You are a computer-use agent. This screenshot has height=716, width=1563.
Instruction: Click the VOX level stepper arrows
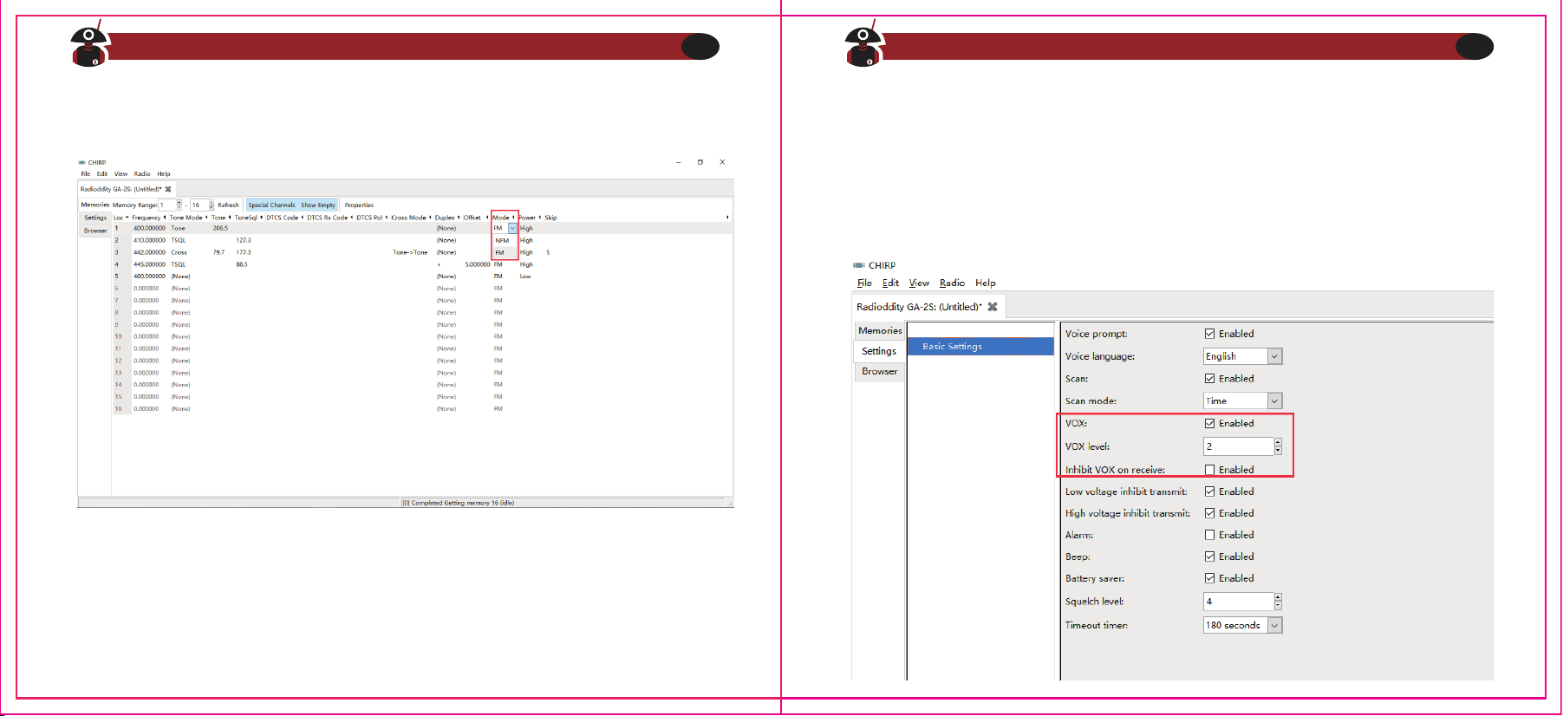click(x=1278, y=446)
